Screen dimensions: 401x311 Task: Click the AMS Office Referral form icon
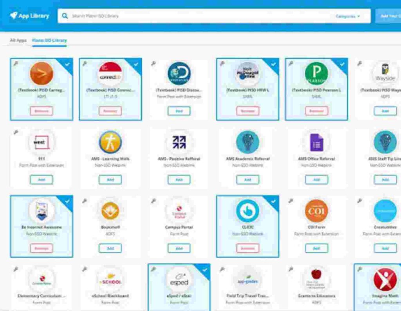click(x=316, y=142)
